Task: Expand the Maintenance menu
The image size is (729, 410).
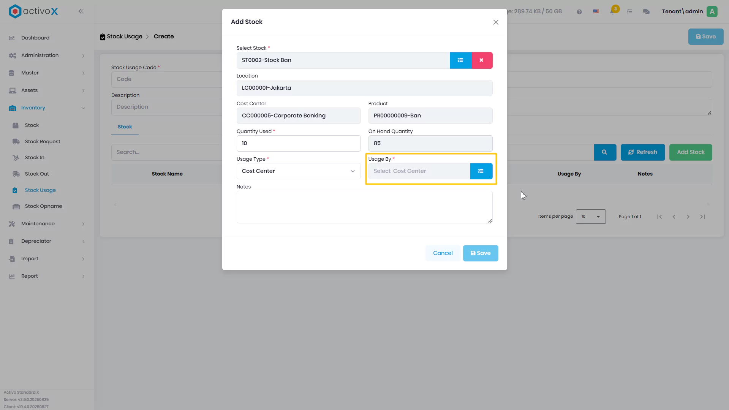Action: (47, 224)
